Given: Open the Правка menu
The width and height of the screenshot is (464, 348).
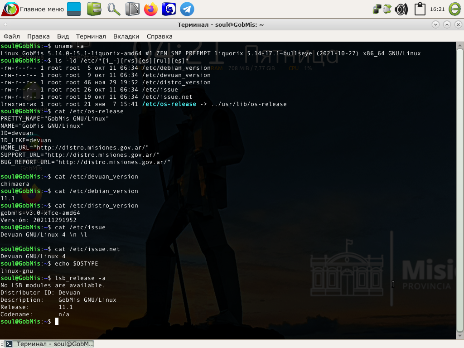Looking at the screenshot, I should pyautogui.click(x=39, y=36).
